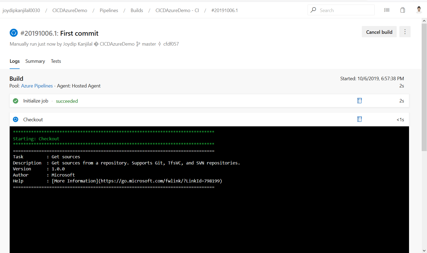Click the 'Agent: Hosted Agent' text
This screenshot has width=427, height=253.
click(x=79, y=86)
